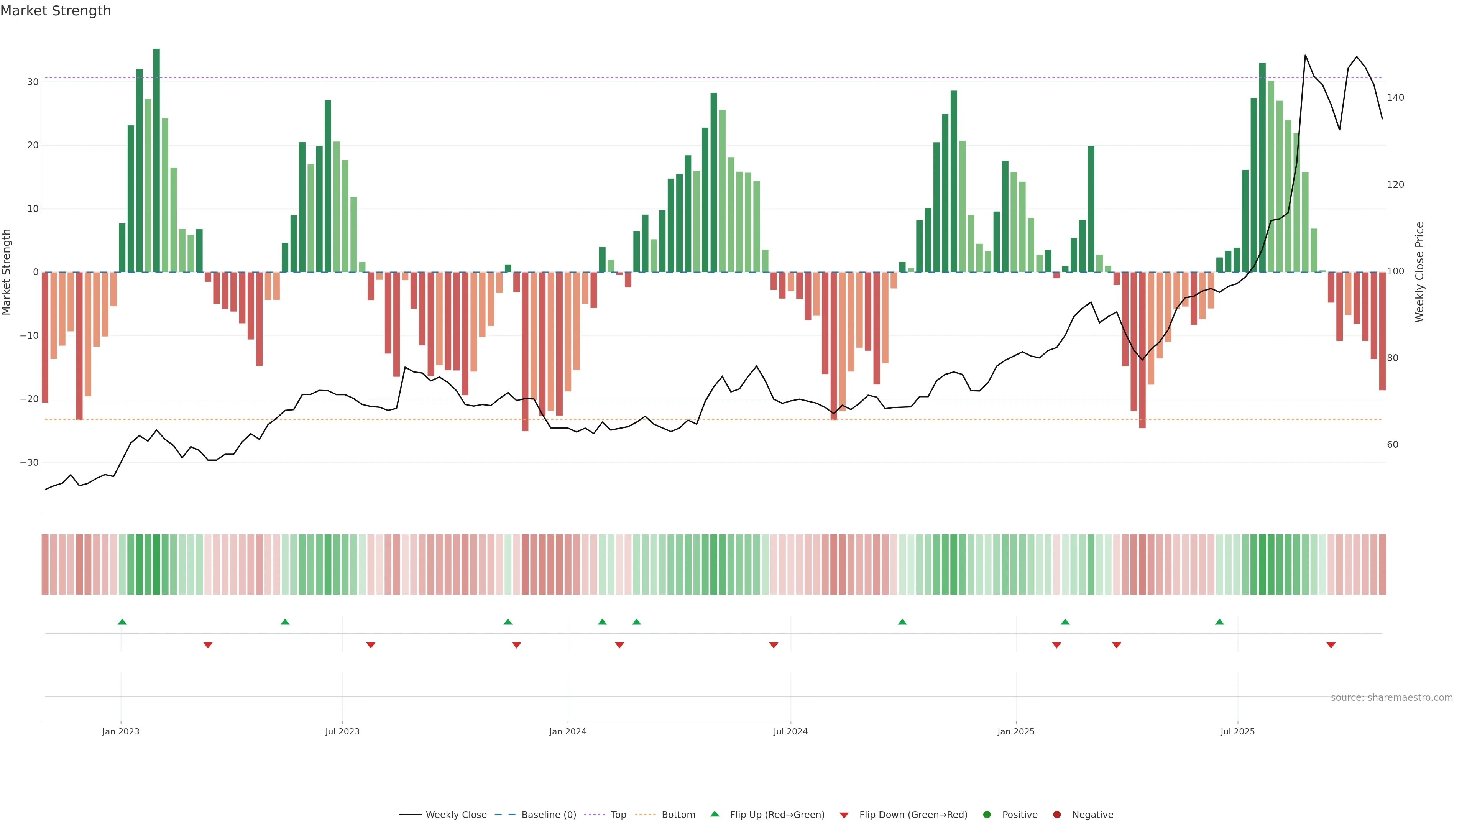Screen dimensions: 1472x828
Task: Click the rightmost red Flip Down marker
Action: click(1331, 645)
